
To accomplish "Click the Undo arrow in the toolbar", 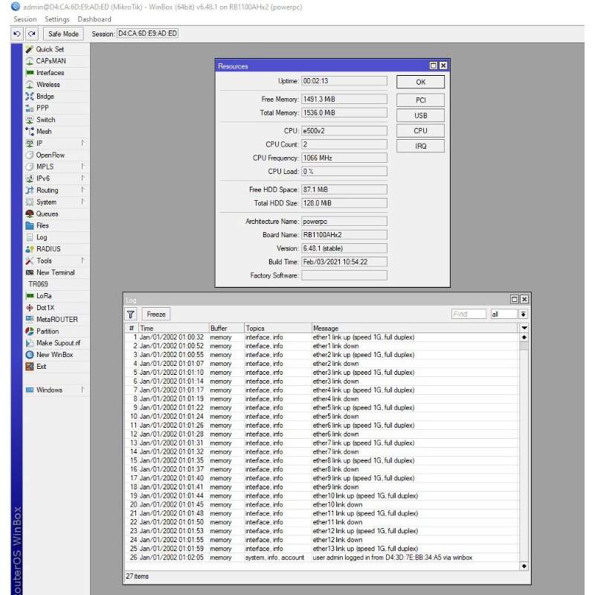I will (x=18, y=34).
